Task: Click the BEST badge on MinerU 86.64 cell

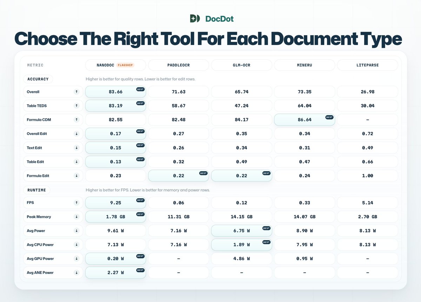Action: 329,117
